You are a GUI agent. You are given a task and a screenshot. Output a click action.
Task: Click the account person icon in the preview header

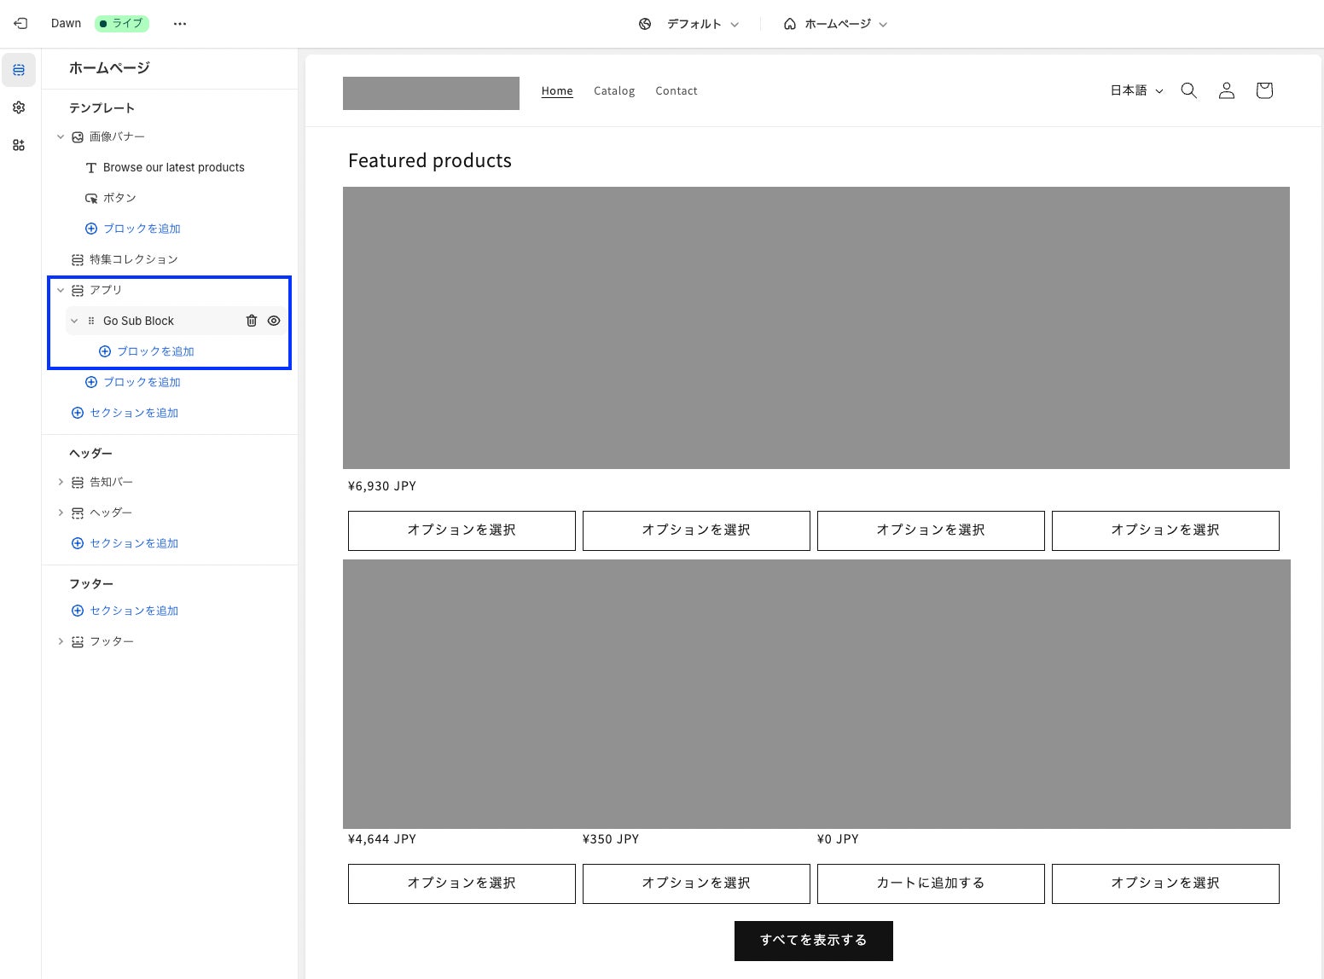(1227, 90)
